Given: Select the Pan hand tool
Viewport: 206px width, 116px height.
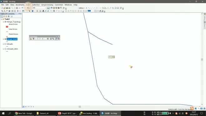Looking at the screenshot, I should pos(7,11).
